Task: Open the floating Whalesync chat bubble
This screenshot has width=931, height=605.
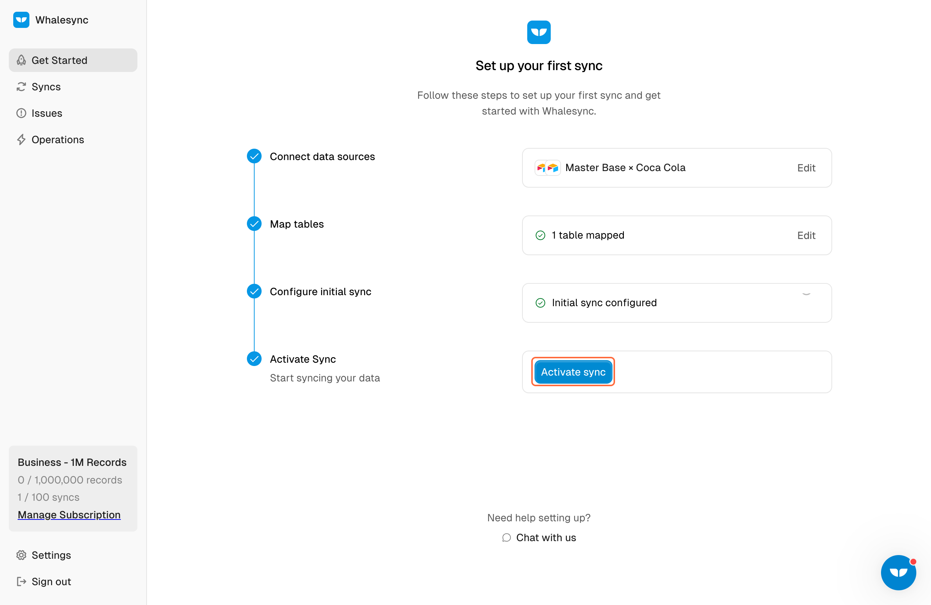Action: click(898, 572)
